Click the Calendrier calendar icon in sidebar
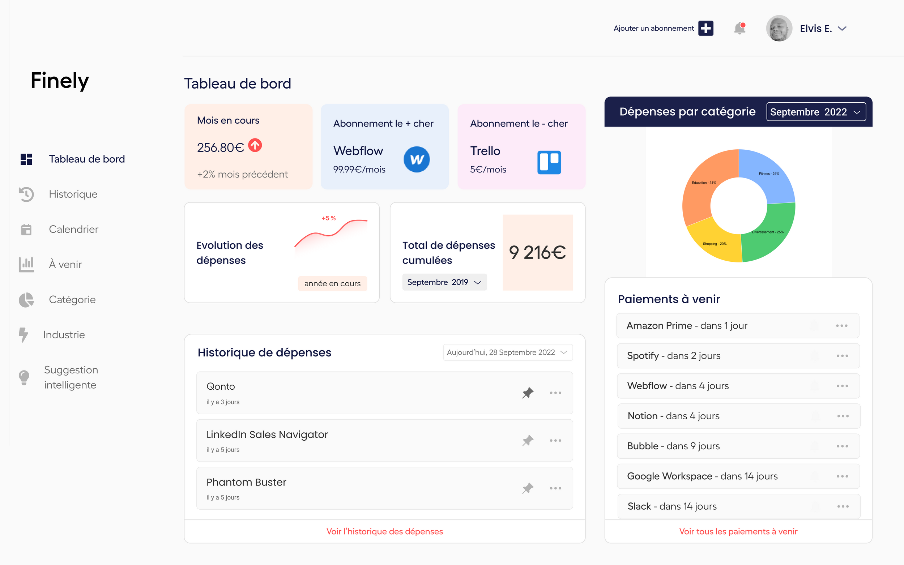Viewport: 904px width, 565px height. tap(26, 230)
